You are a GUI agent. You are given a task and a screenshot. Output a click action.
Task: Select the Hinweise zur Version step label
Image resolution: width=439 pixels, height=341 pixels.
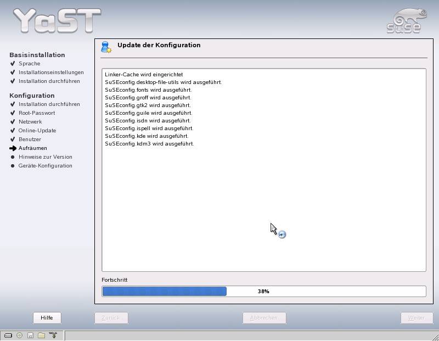(x=46, y=157)
